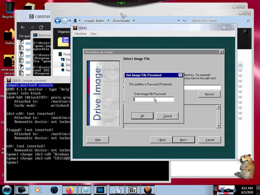
Task: Click the compat_monitor0 console line in the monitor
Action: (x=29, y=85)
